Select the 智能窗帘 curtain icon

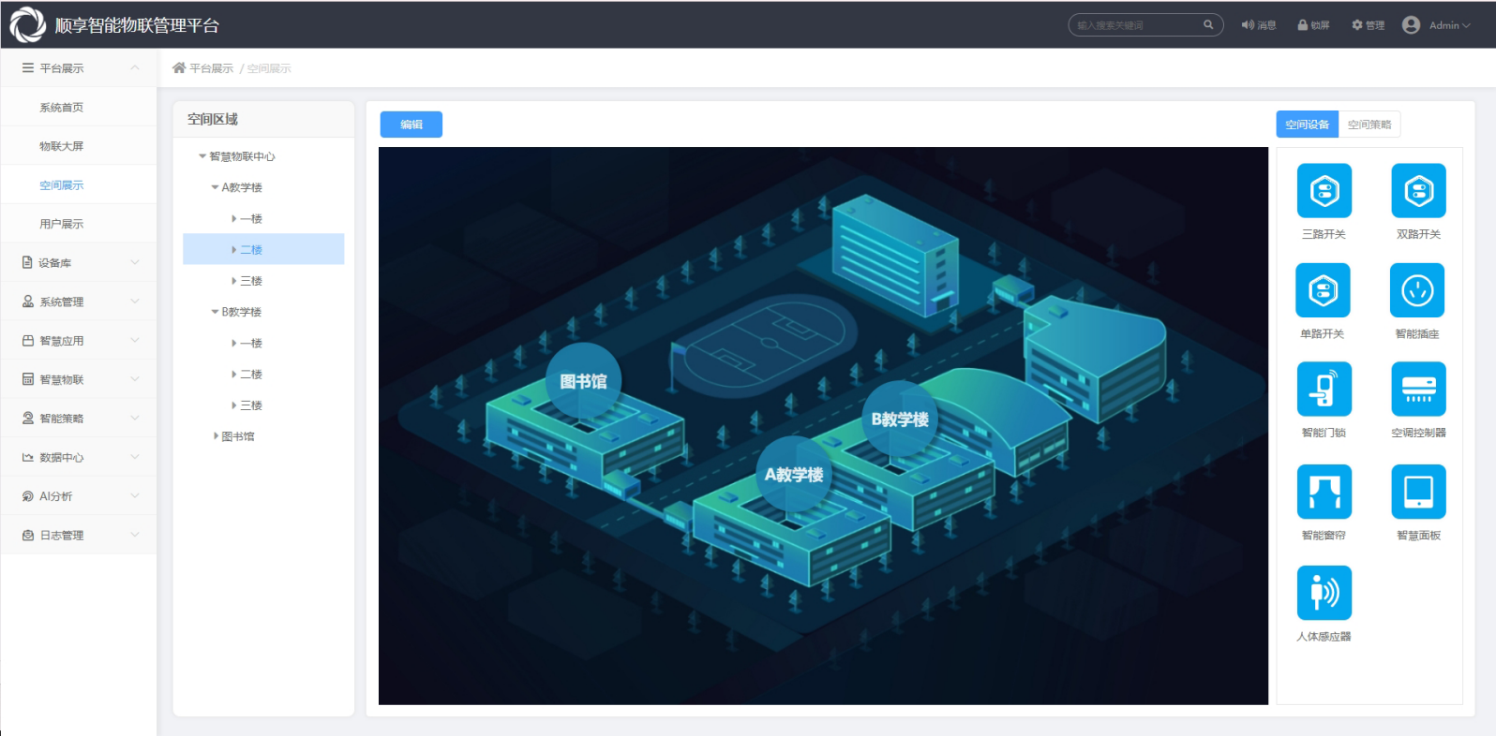click(x=1324, y=492)
